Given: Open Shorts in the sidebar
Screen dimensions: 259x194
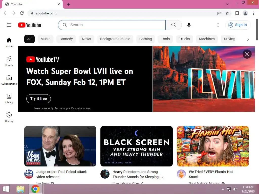Looking at the screenshot, I should (x=9, y=61).
